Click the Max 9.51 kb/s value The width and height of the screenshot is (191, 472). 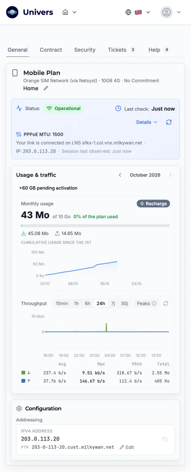point(93,373)
